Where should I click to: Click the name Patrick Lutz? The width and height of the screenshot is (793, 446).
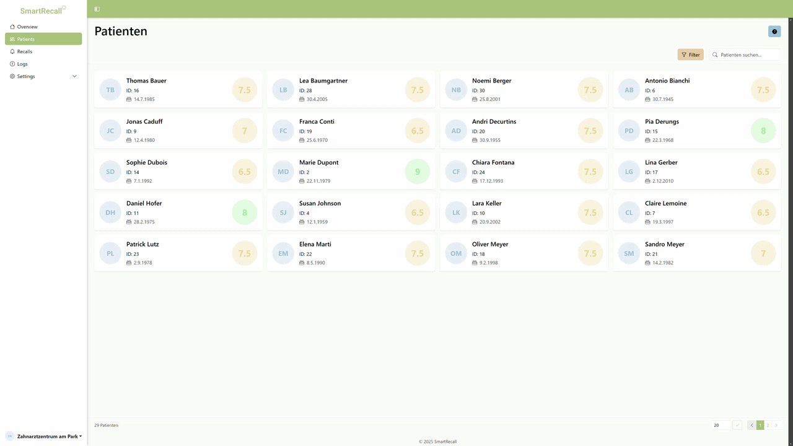(142, 244)
